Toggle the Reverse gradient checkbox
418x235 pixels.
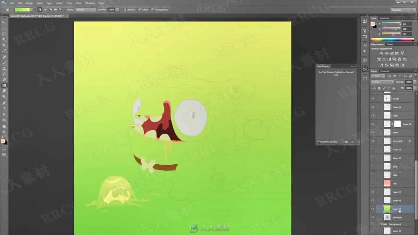click(x=125, y=10)
